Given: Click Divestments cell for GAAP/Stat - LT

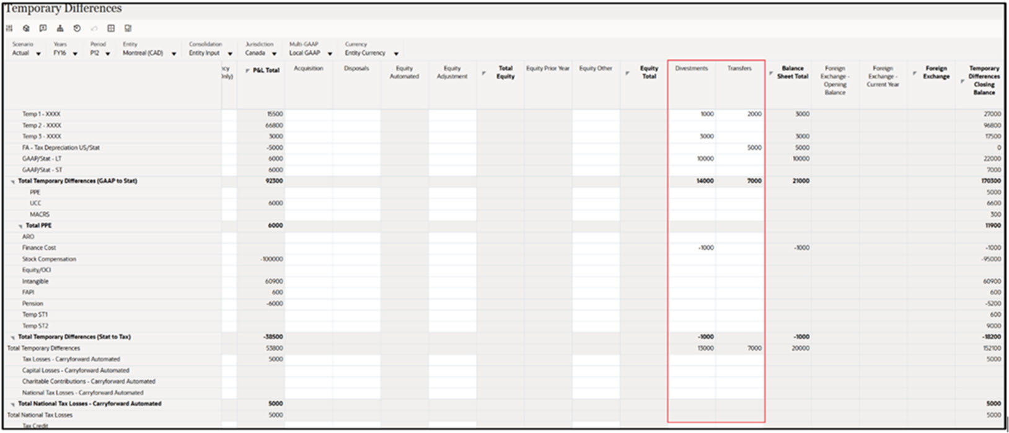Looking at the screenshot, I should point(692,159).
